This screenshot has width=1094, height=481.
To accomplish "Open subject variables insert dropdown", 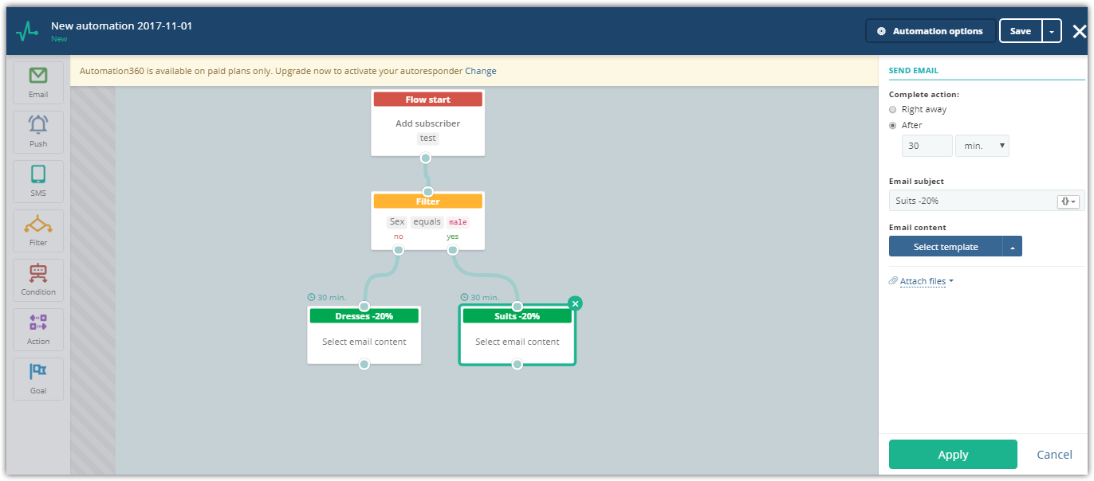I will [x=1068, y=201].
